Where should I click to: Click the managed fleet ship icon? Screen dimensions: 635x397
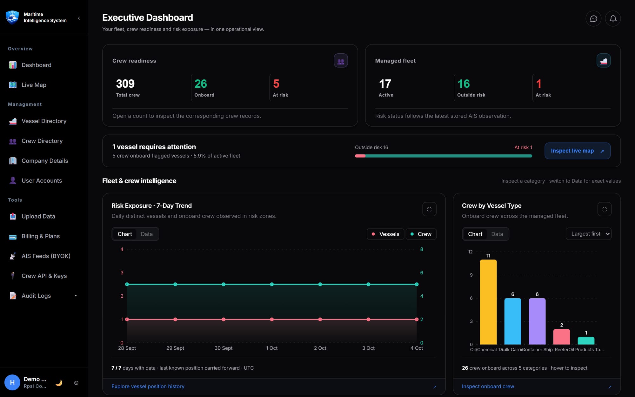(x=604, y=61)
